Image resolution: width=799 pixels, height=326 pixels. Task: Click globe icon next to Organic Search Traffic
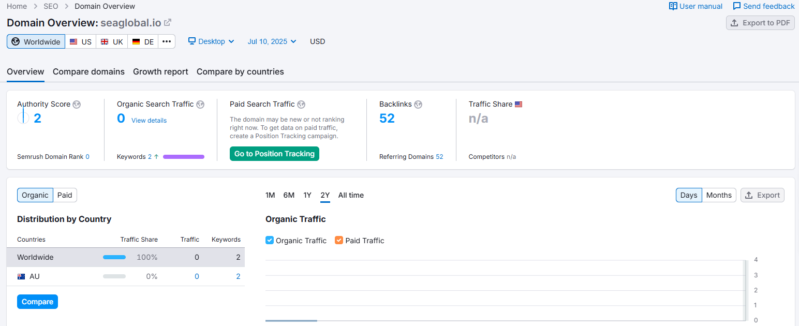200,104
